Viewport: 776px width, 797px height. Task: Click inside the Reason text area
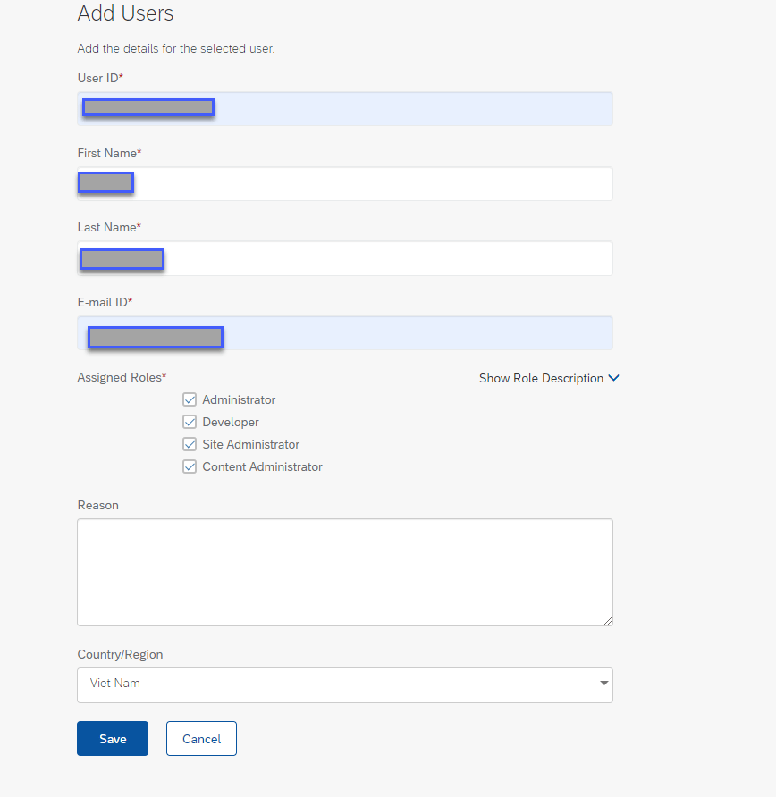344,572
